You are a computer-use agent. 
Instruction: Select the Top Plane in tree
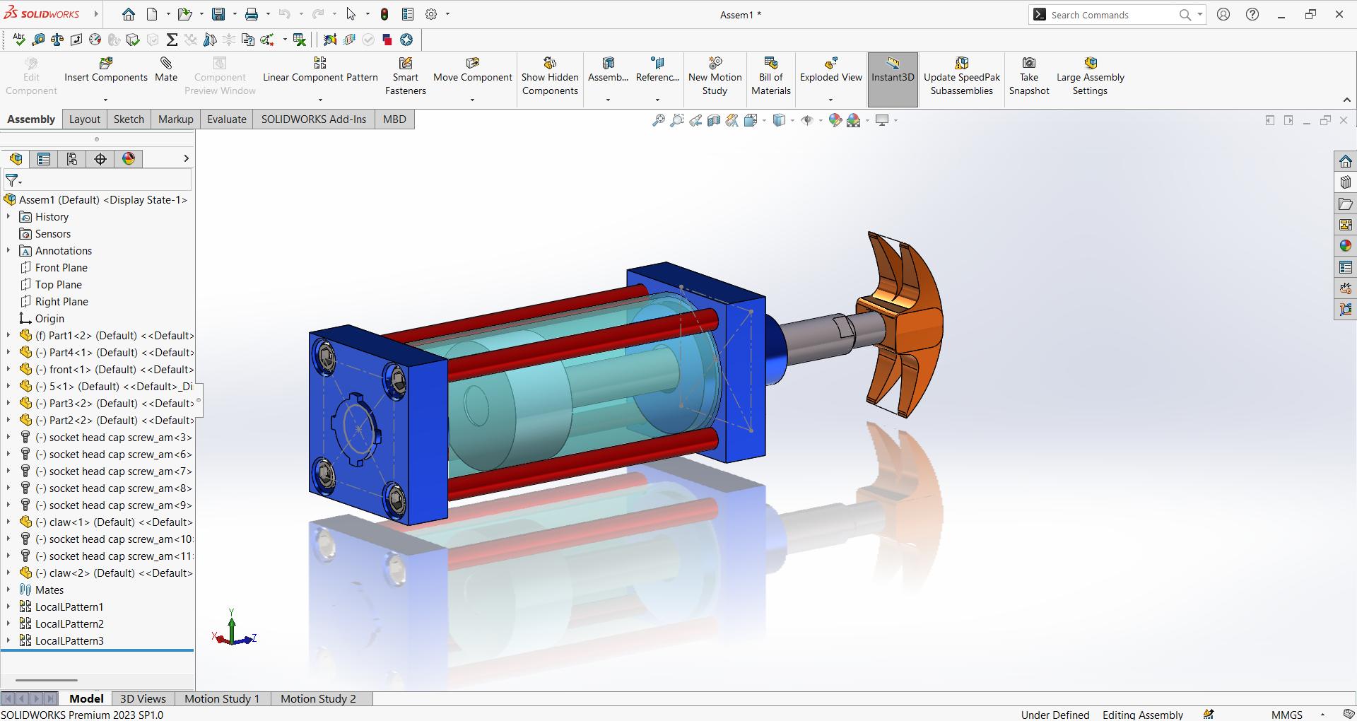coord(59,285)
